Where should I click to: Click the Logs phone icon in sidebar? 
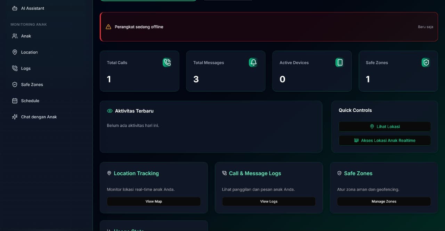coord(14,68)
